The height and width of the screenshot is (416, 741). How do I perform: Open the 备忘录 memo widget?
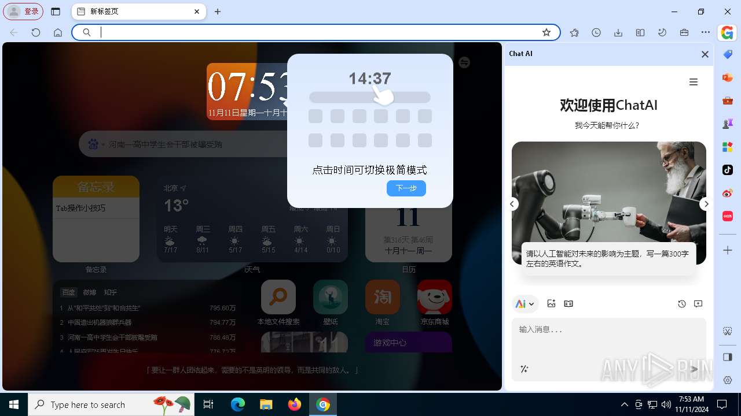tap(96, 219)
